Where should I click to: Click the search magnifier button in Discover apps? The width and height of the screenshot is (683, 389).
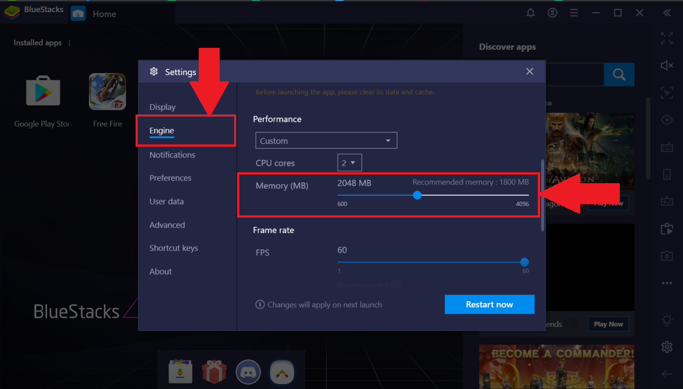click(x=619, y=74)
